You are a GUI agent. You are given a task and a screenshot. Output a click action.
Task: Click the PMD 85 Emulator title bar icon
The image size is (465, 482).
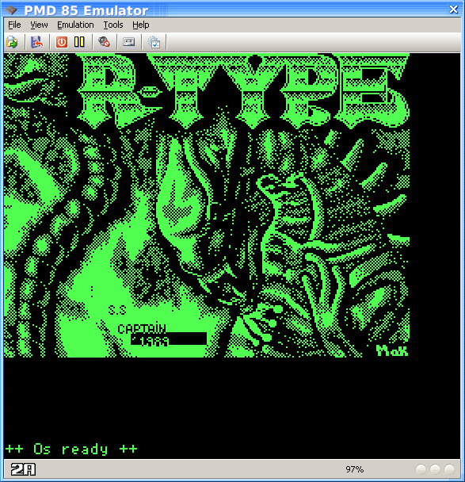[x=11, y=10]
